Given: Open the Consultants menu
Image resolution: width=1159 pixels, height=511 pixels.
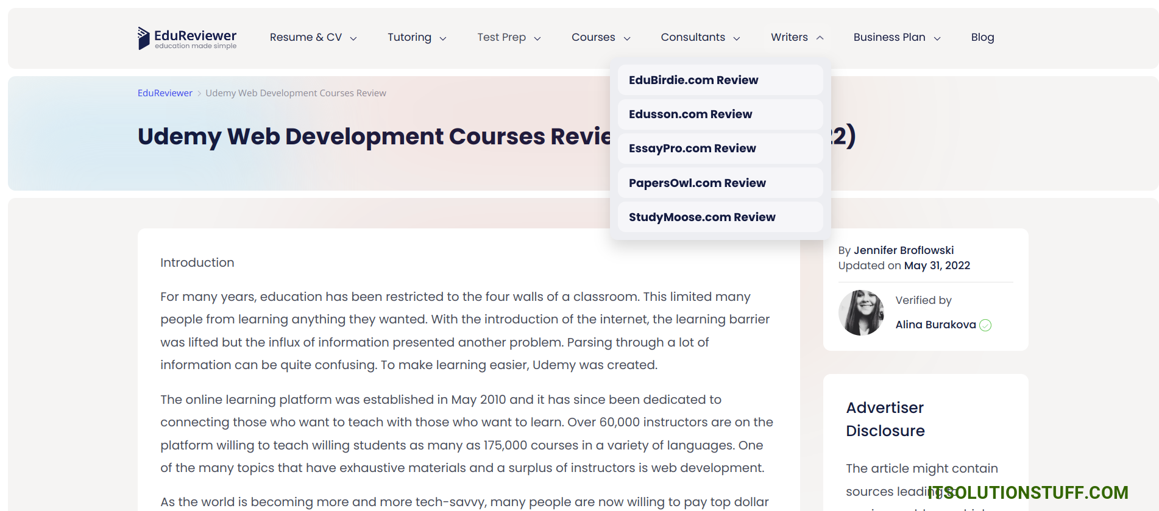Looking at the screenshot, I should pos(693,37).
